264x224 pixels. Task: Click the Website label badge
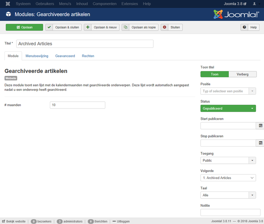point(11,78)
